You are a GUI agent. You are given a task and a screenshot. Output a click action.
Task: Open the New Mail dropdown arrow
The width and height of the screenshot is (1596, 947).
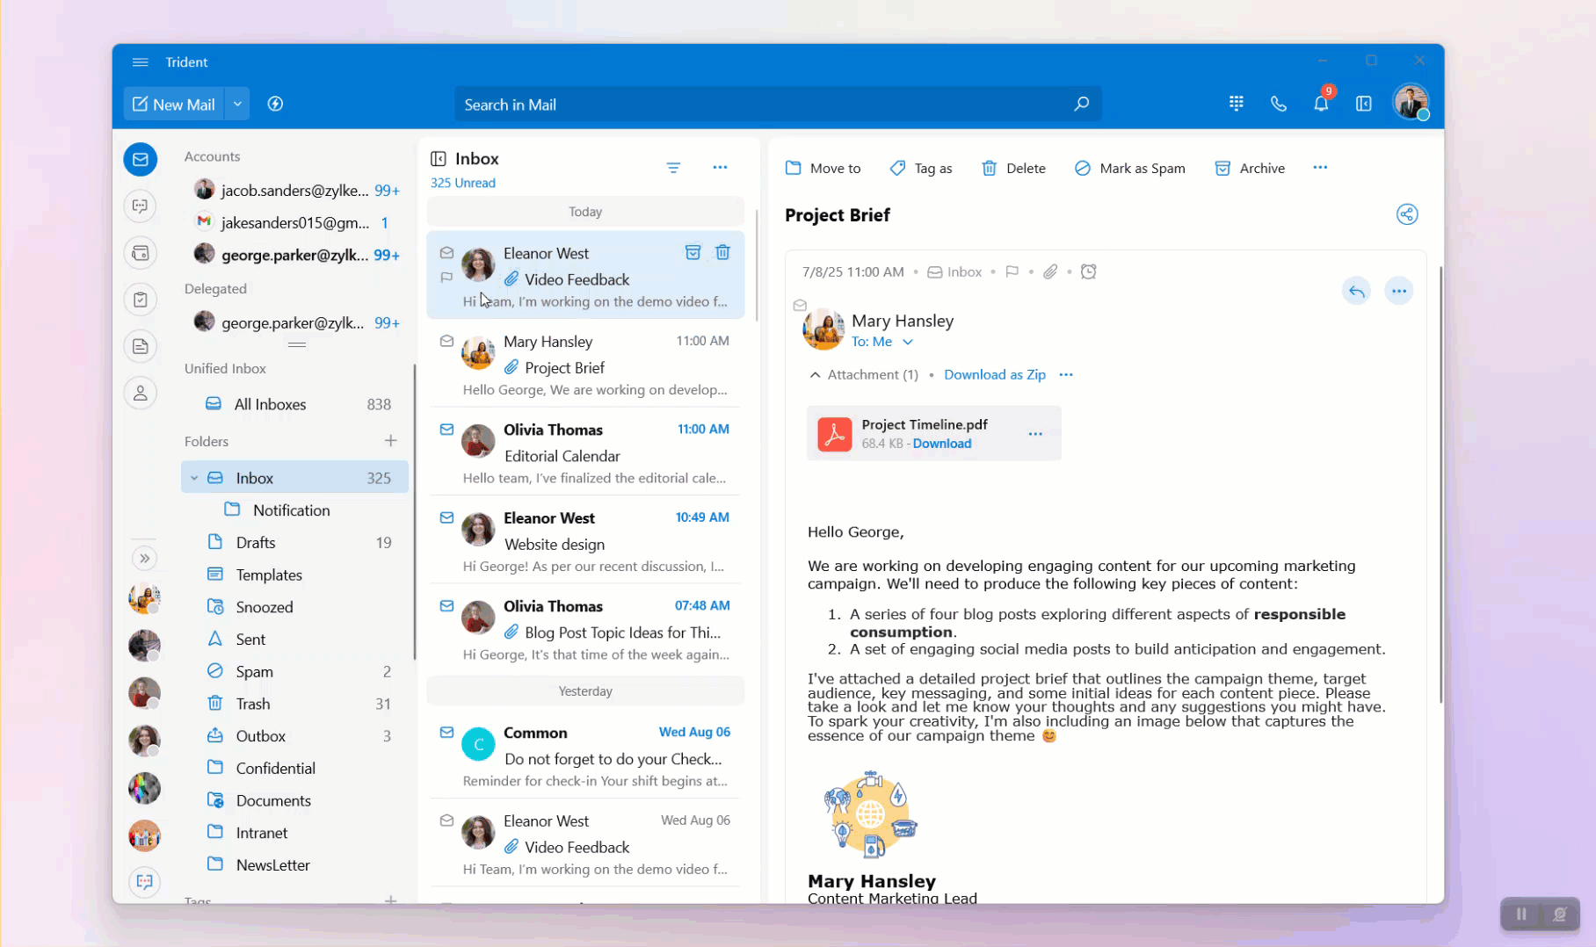coord(237,104)
